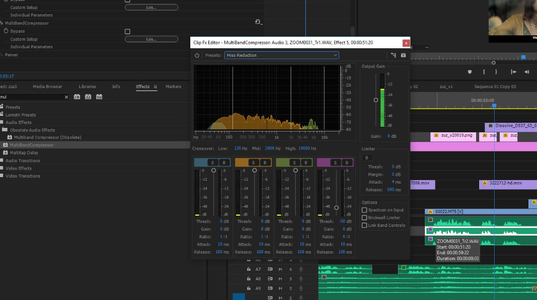Viewport: 537px width, 300px height.
Task: Filter by 32-bit color effects icon
Action: click(x=88, y=97)
